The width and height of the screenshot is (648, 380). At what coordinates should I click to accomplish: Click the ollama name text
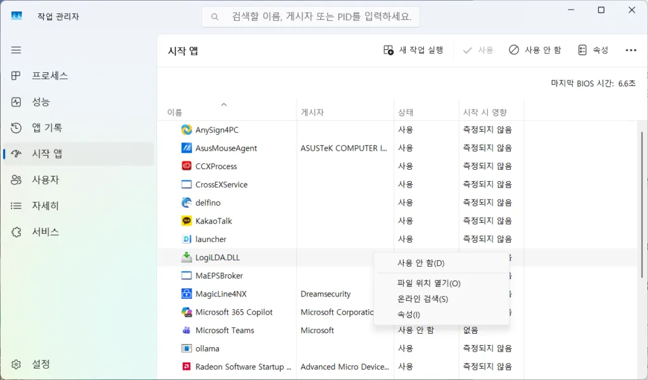(208, 348)
